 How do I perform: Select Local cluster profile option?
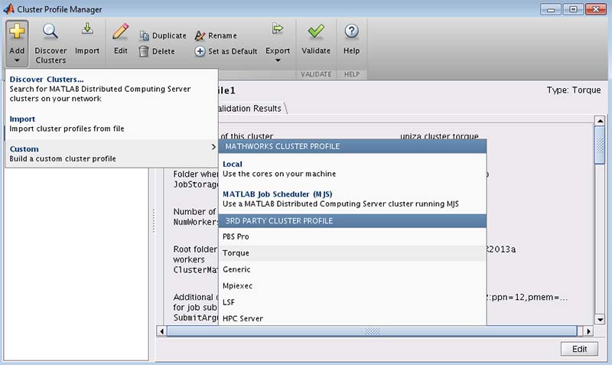(x=232, y=164)
